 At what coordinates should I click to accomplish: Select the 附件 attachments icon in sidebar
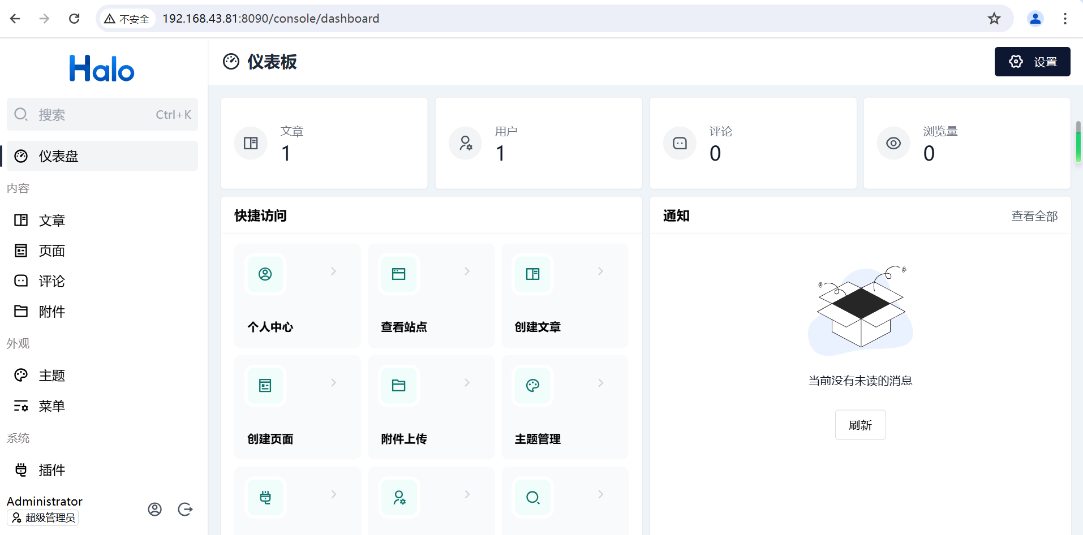(21, 311)
